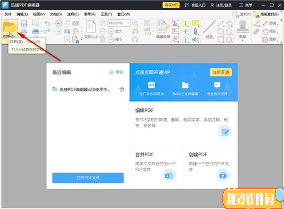Select the Area measuring tool

pos(270,39)
